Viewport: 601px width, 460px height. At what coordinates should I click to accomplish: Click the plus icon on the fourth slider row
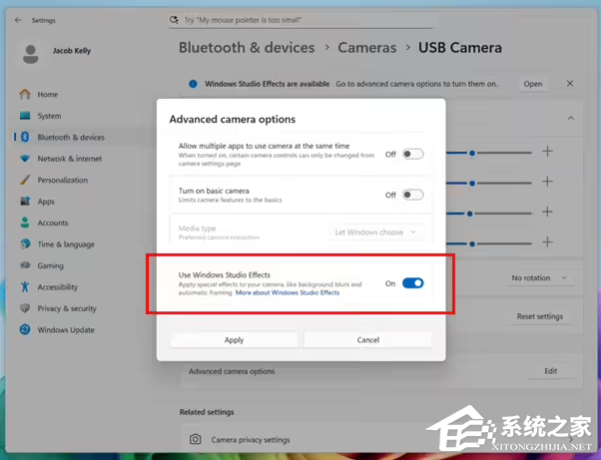tap(548, 242)
